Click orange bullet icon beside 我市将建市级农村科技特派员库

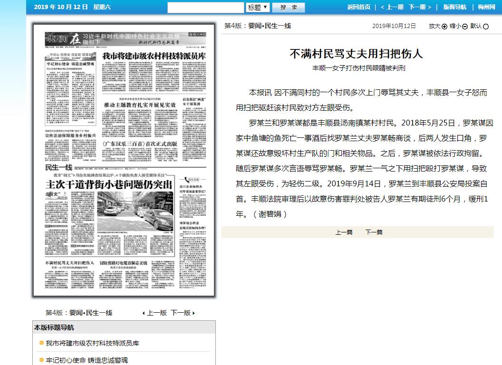click(x=41, y=343)
